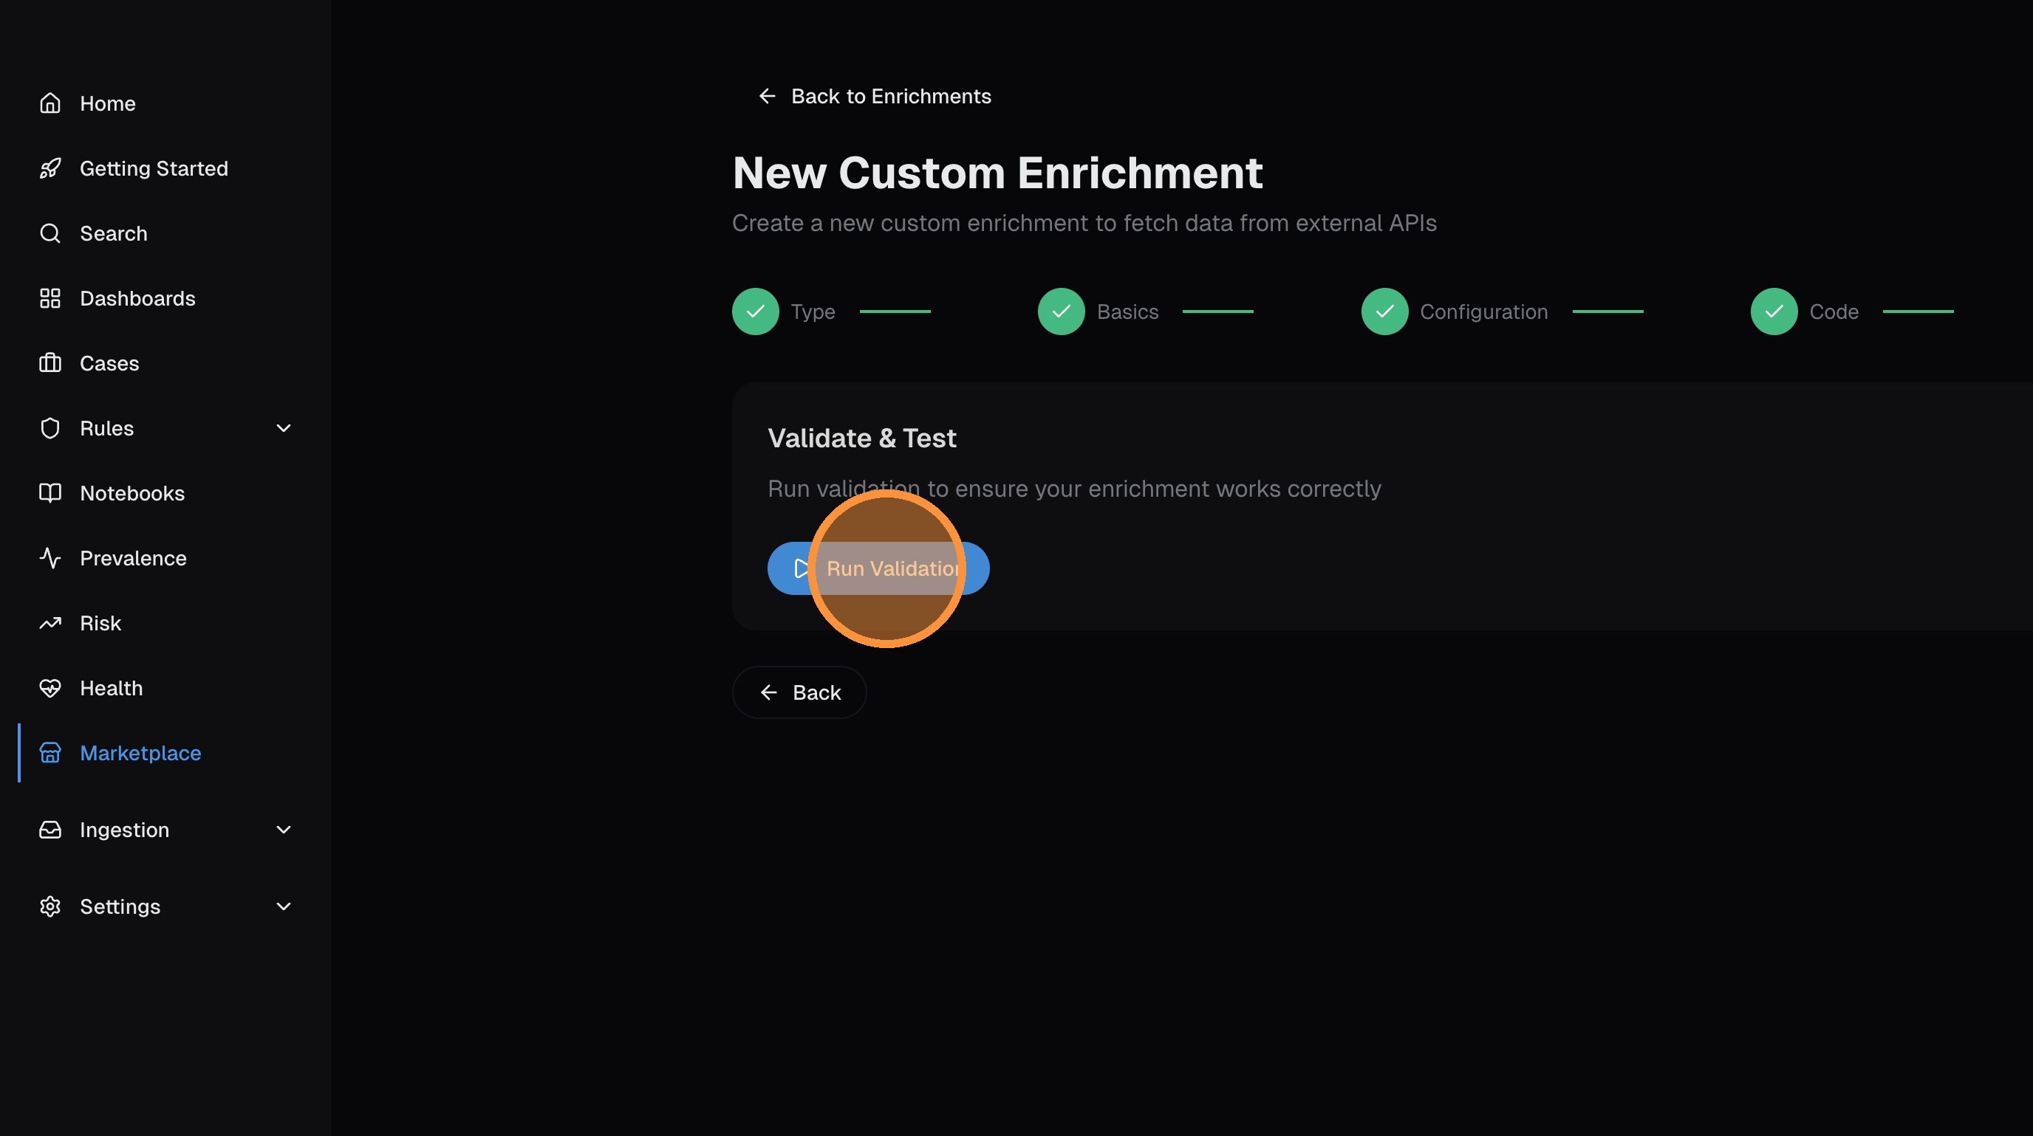Open Getting Started rocket icon

tap(49, 169)
